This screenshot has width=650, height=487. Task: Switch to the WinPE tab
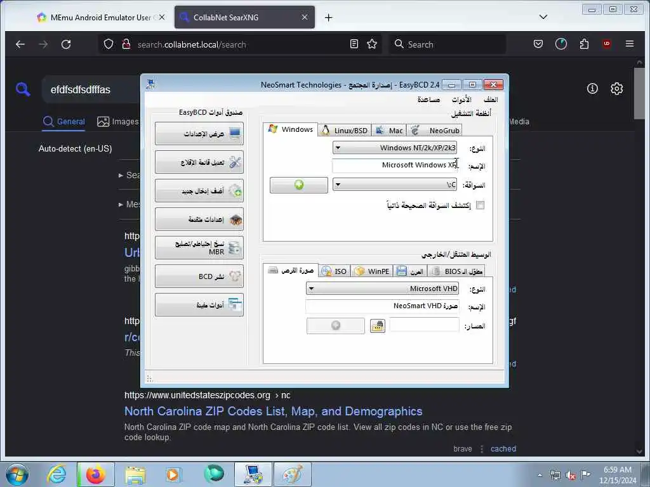[x=372, y=271]
